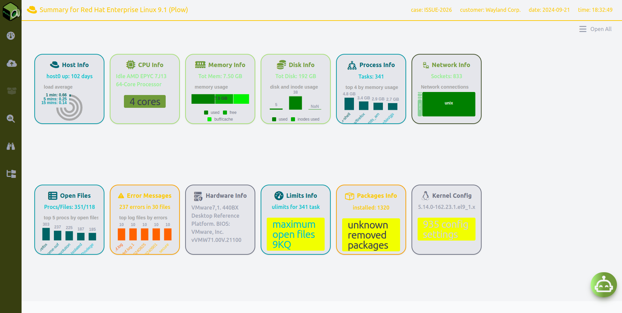The image size is (622, 313).
Task: Open the folder tree sidebar icon
Action: click(11, 174)
